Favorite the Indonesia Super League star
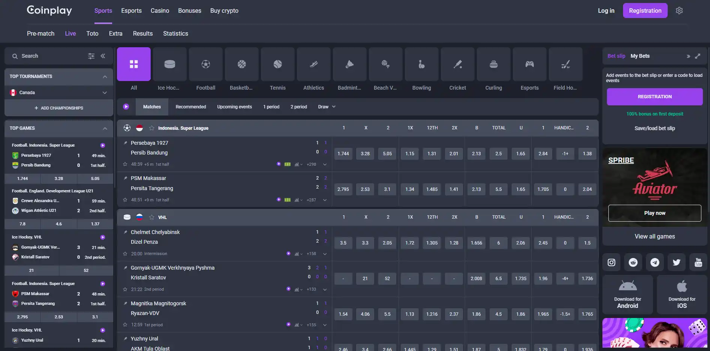Screen dimensions: 710x351 tap(151, 128)
